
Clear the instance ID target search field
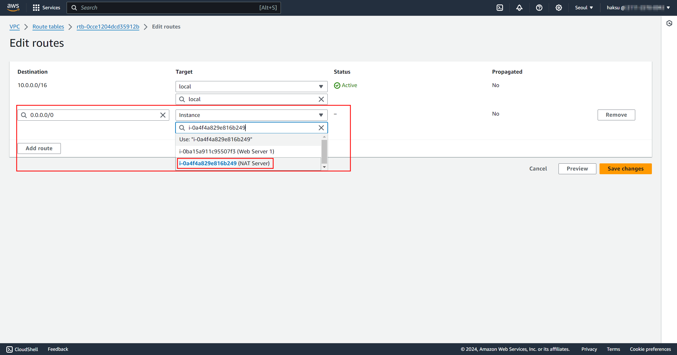point(321,128)
